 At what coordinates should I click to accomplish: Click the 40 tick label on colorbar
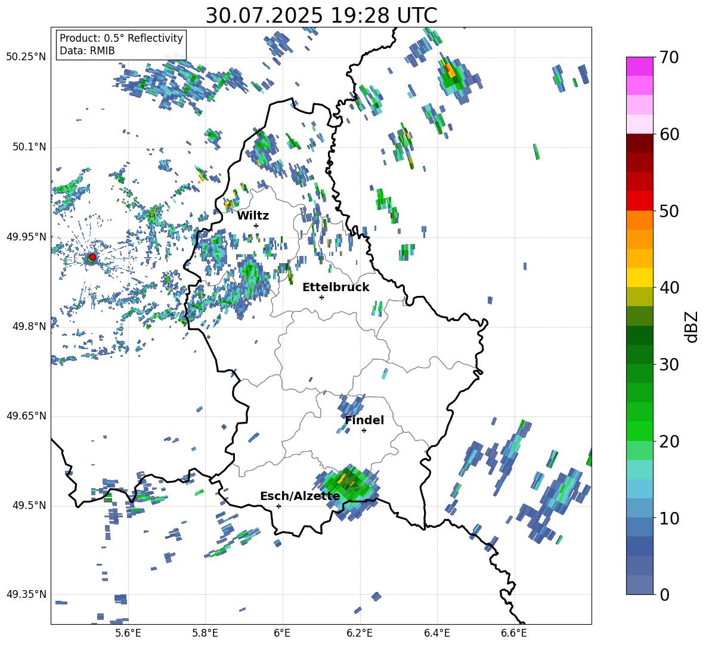pos(669,288)
